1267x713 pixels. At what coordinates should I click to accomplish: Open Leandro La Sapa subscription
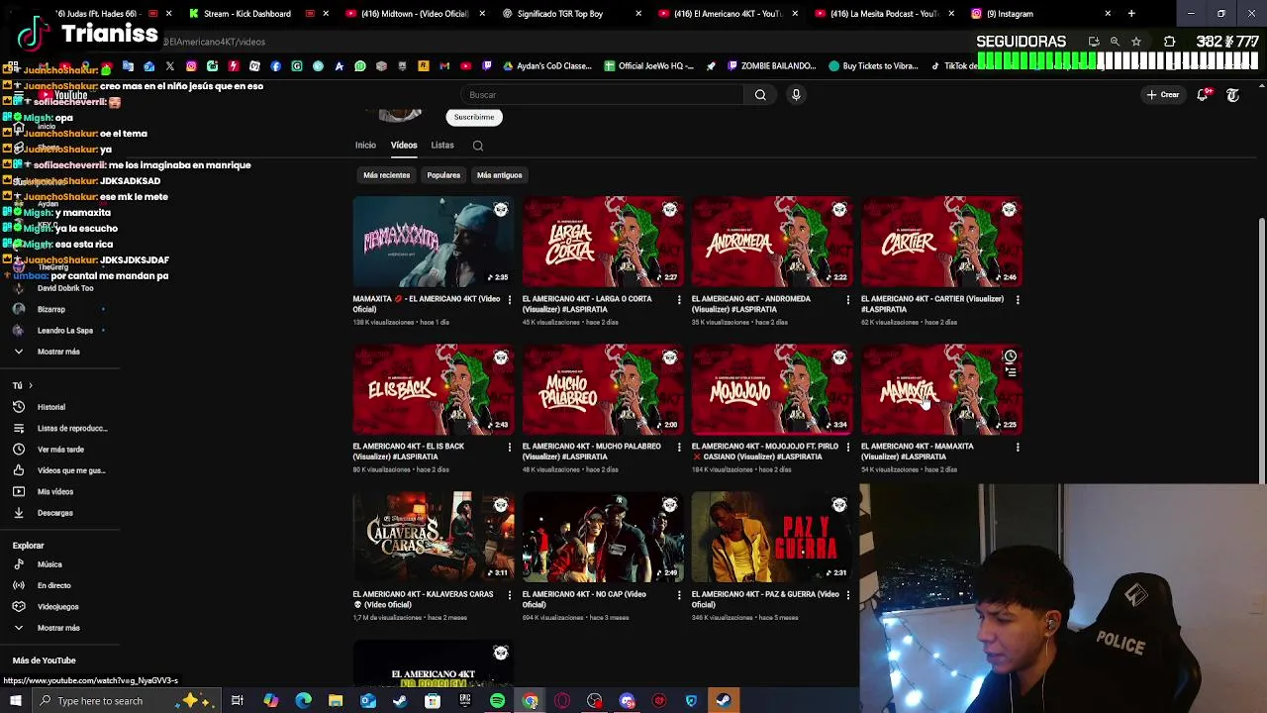65,331
